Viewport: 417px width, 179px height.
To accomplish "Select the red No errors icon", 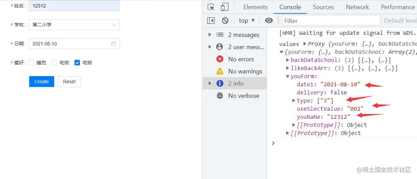I will point(220,59).
